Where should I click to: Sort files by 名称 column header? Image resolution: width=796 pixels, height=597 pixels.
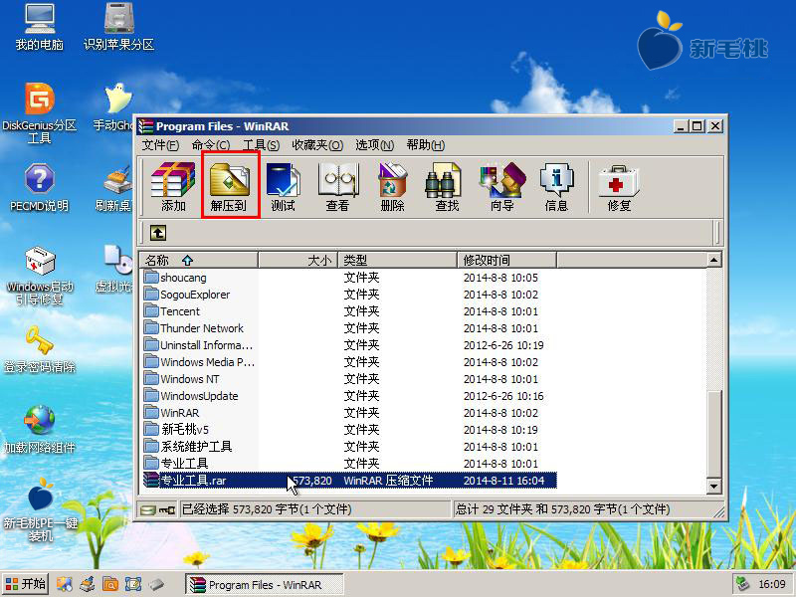click(199, 261)
